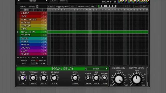Click the swing 0.00 % value field
Screen dimensions: 166x93
51,6
